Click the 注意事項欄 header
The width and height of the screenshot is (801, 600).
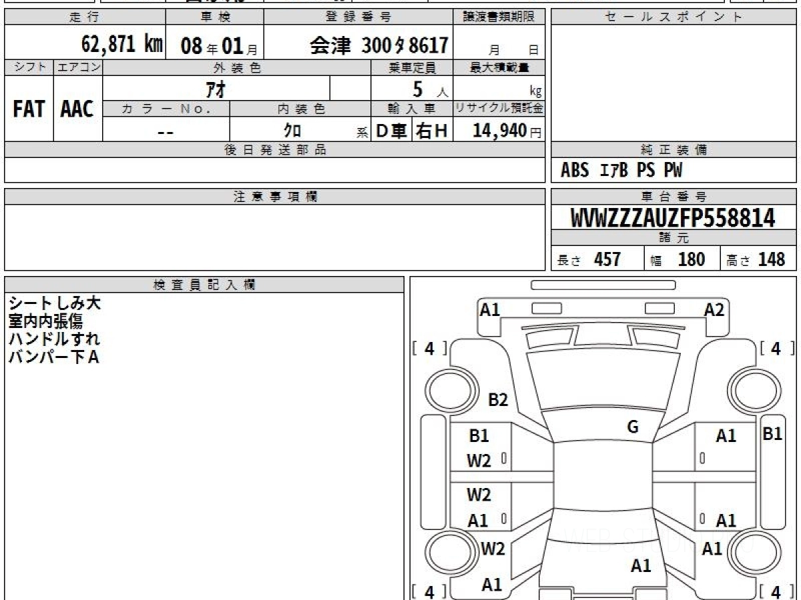pos(274,197)
